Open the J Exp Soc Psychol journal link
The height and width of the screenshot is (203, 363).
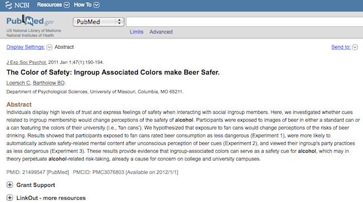tap(27, 62)
